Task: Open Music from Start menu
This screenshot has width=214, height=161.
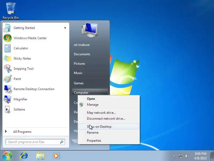Action: (x=78, y=73)
